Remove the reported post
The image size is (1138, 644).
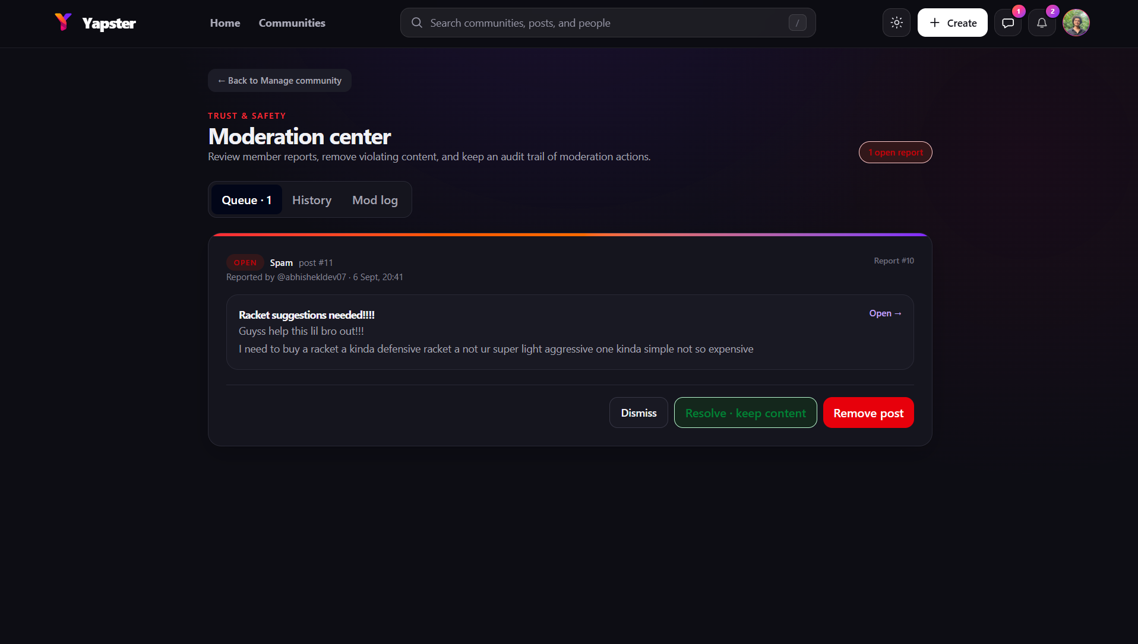point(868,413)
